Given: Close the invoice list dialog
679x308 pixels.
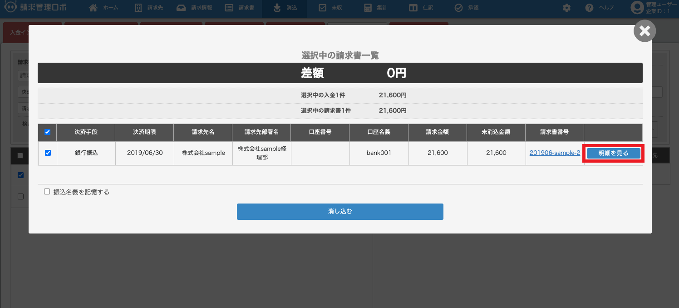Looking at the screenshot, I should tap(645, 31).
